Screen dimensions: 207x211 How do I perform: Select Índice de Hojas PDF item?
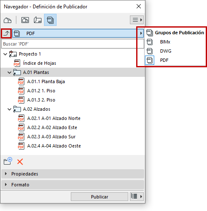[x=39, y=63]
